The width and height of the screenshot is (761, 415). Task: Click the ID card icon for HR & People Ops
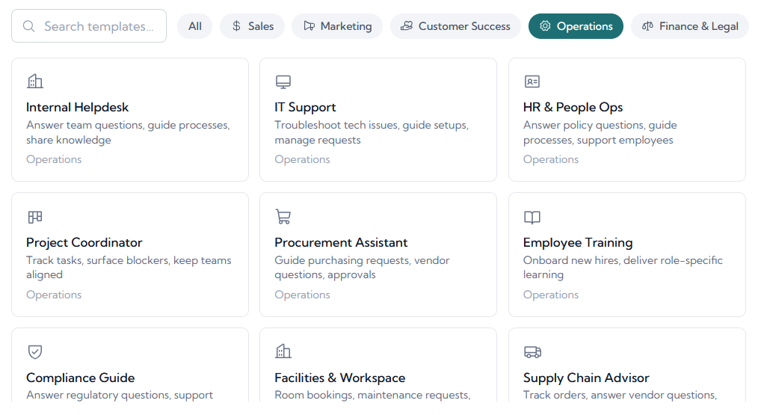532,82
